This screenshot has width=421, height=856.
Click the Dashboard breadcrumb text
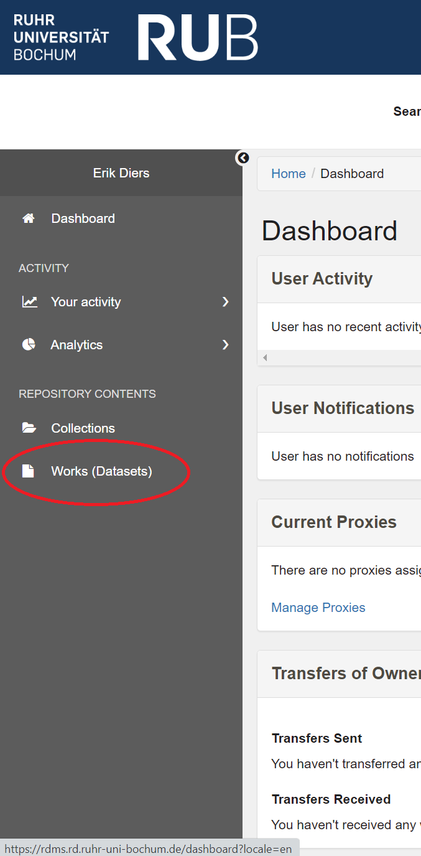click(x=352, y=174)
